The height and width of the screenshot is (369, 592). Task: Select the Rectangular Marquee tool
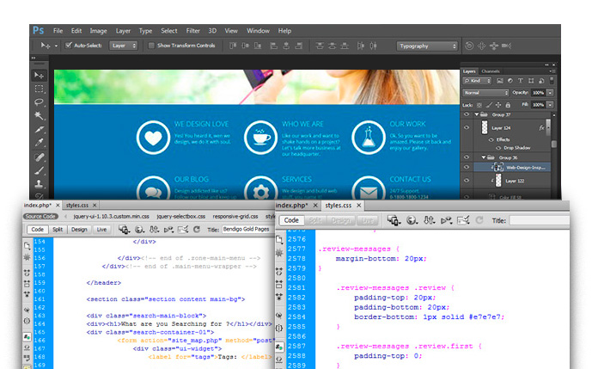[x=40, y=89]
